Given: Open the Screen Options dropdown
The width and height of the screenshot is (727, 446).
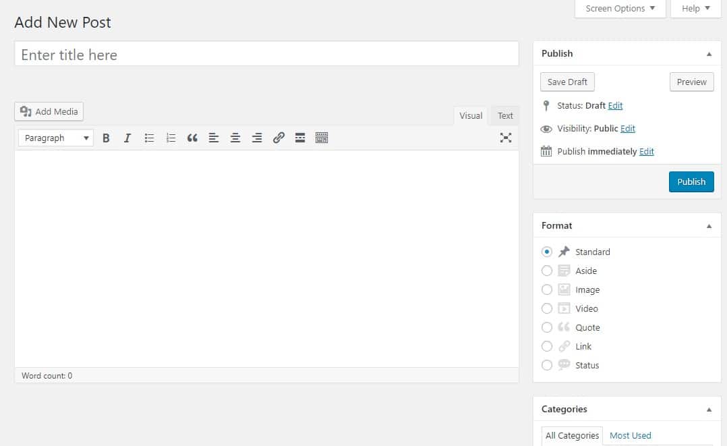Looking at the screenshot, I should click(619, 8).
